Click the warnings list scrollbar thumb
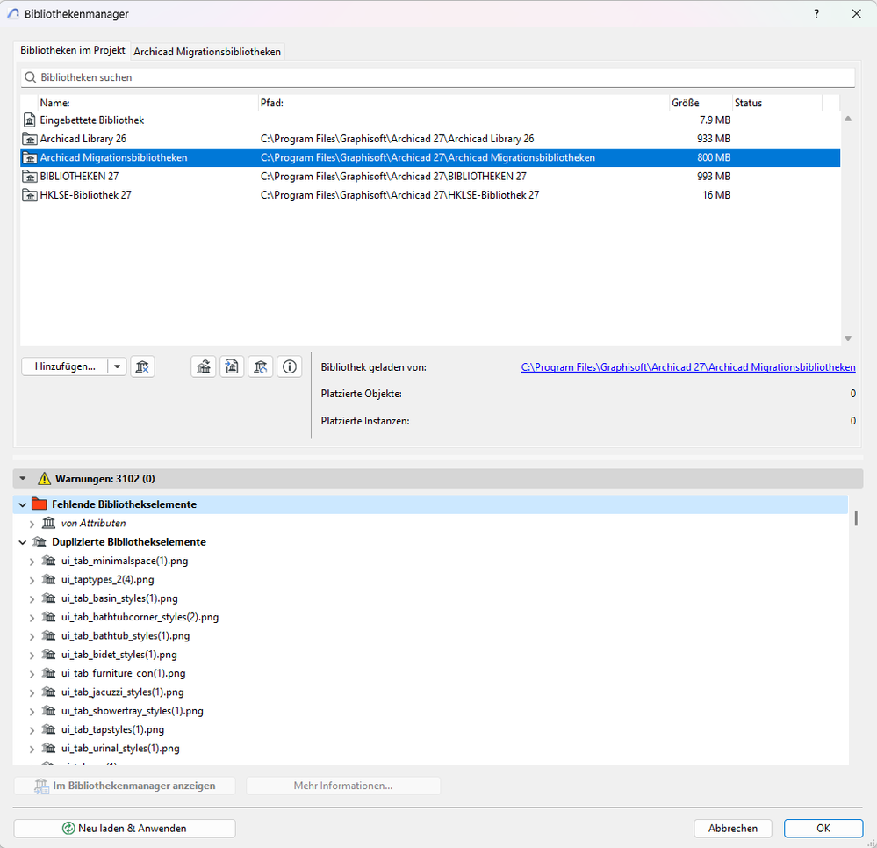The width and height of the screenshot is (877, 848). point(856,518)
